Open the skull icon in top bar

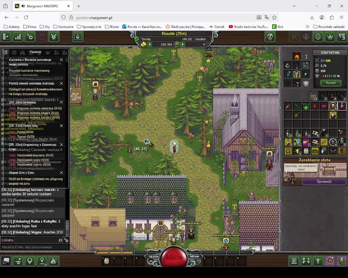click(x=270, y=37)
